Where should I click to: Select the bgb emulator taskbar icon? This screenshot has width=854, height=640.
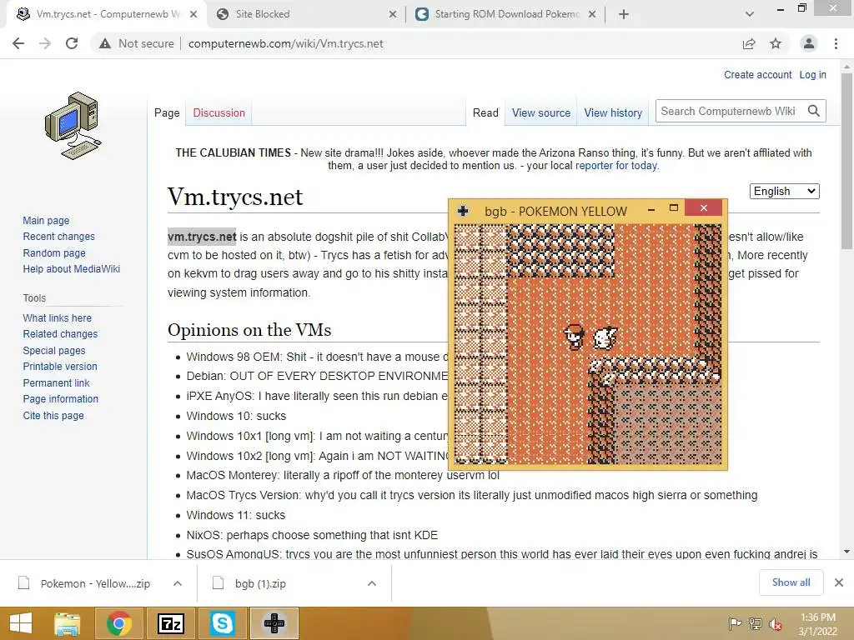(x=274, y=623)
